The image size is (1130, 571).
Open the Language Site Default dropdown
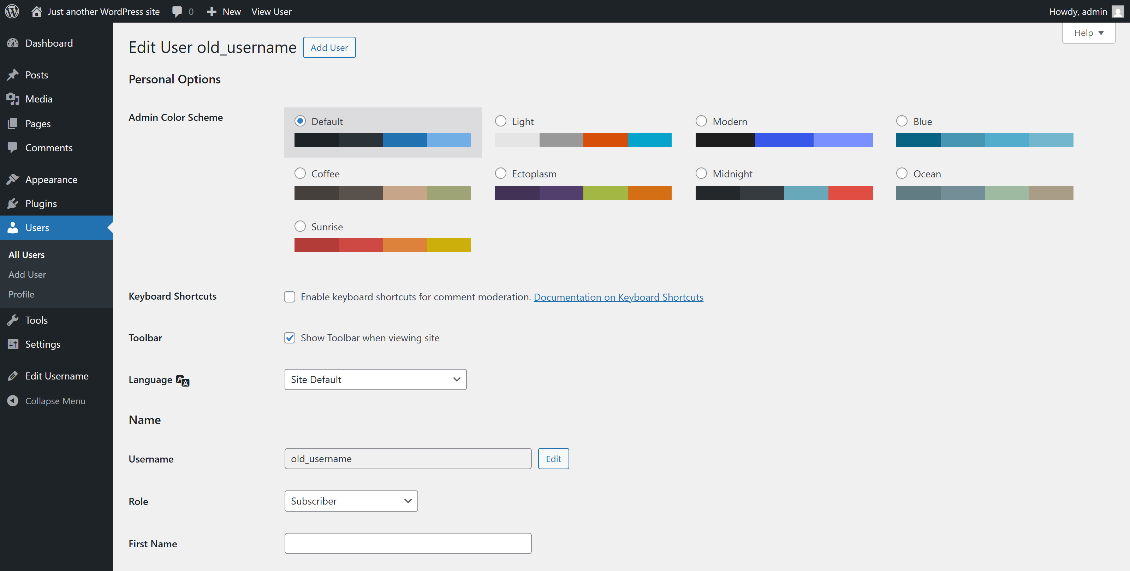[375, 379]
